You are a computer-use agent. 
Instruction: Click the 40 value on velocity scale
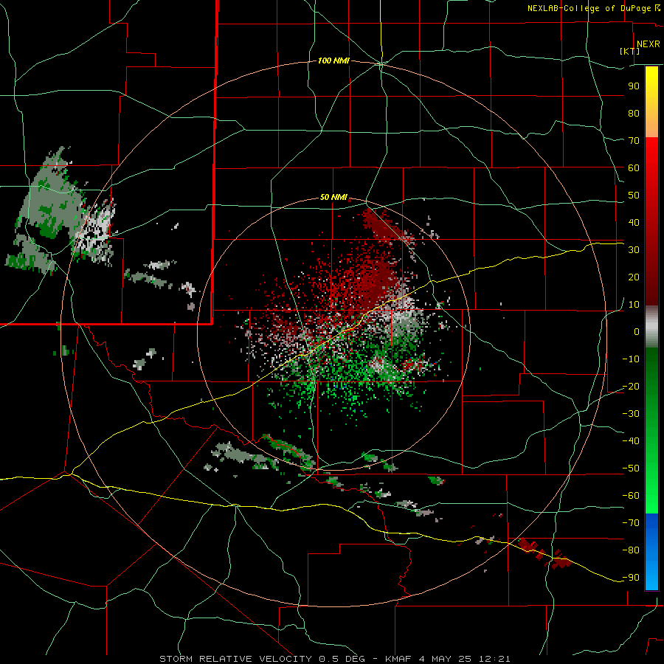click(634, 223)
